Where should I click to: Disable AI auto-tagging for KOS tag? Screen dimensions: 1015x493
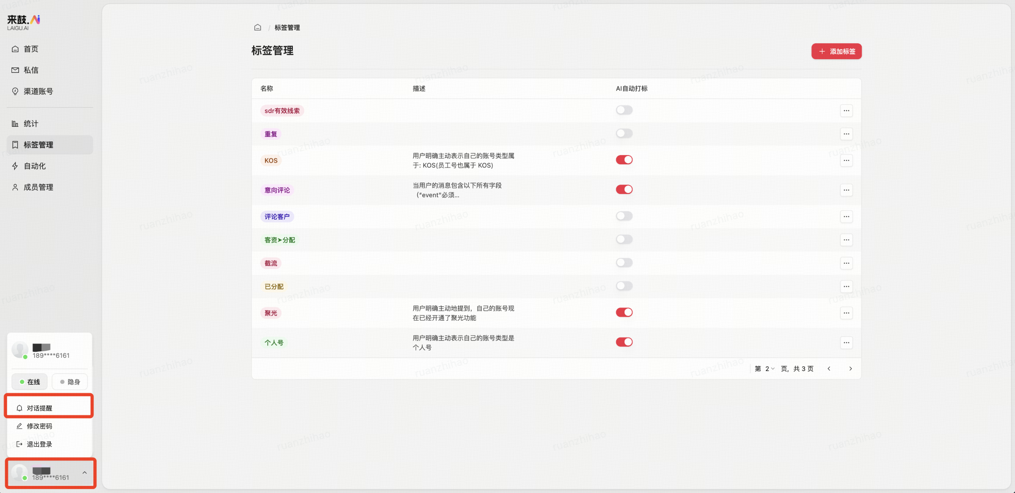[624, 159]
